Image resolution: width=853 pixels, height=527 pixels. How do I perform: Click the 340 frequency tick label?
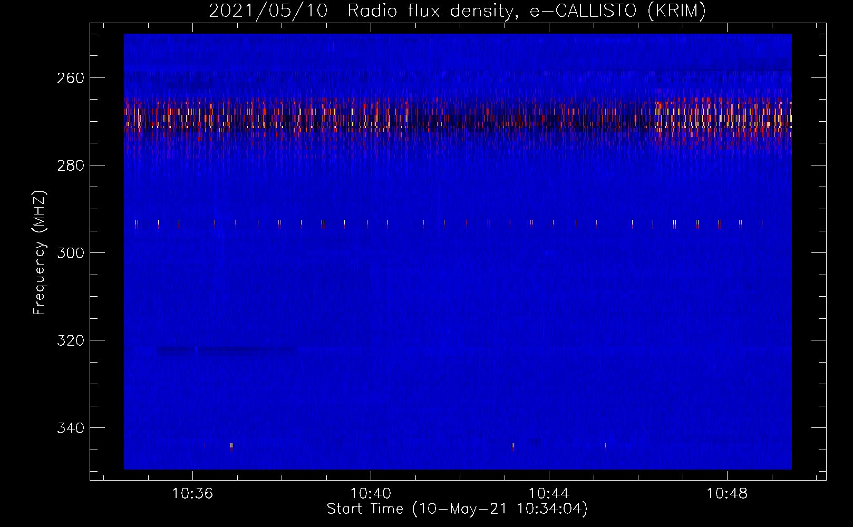pos(71,428)
